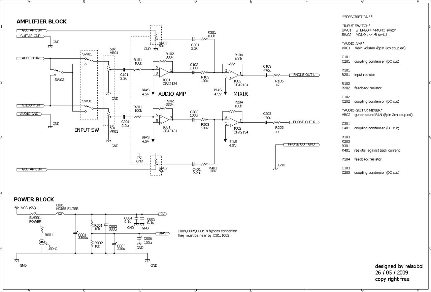This screenshot has height=292, width=431.
Task: Select resistor R002 10k label
Action: pos(99,245)
